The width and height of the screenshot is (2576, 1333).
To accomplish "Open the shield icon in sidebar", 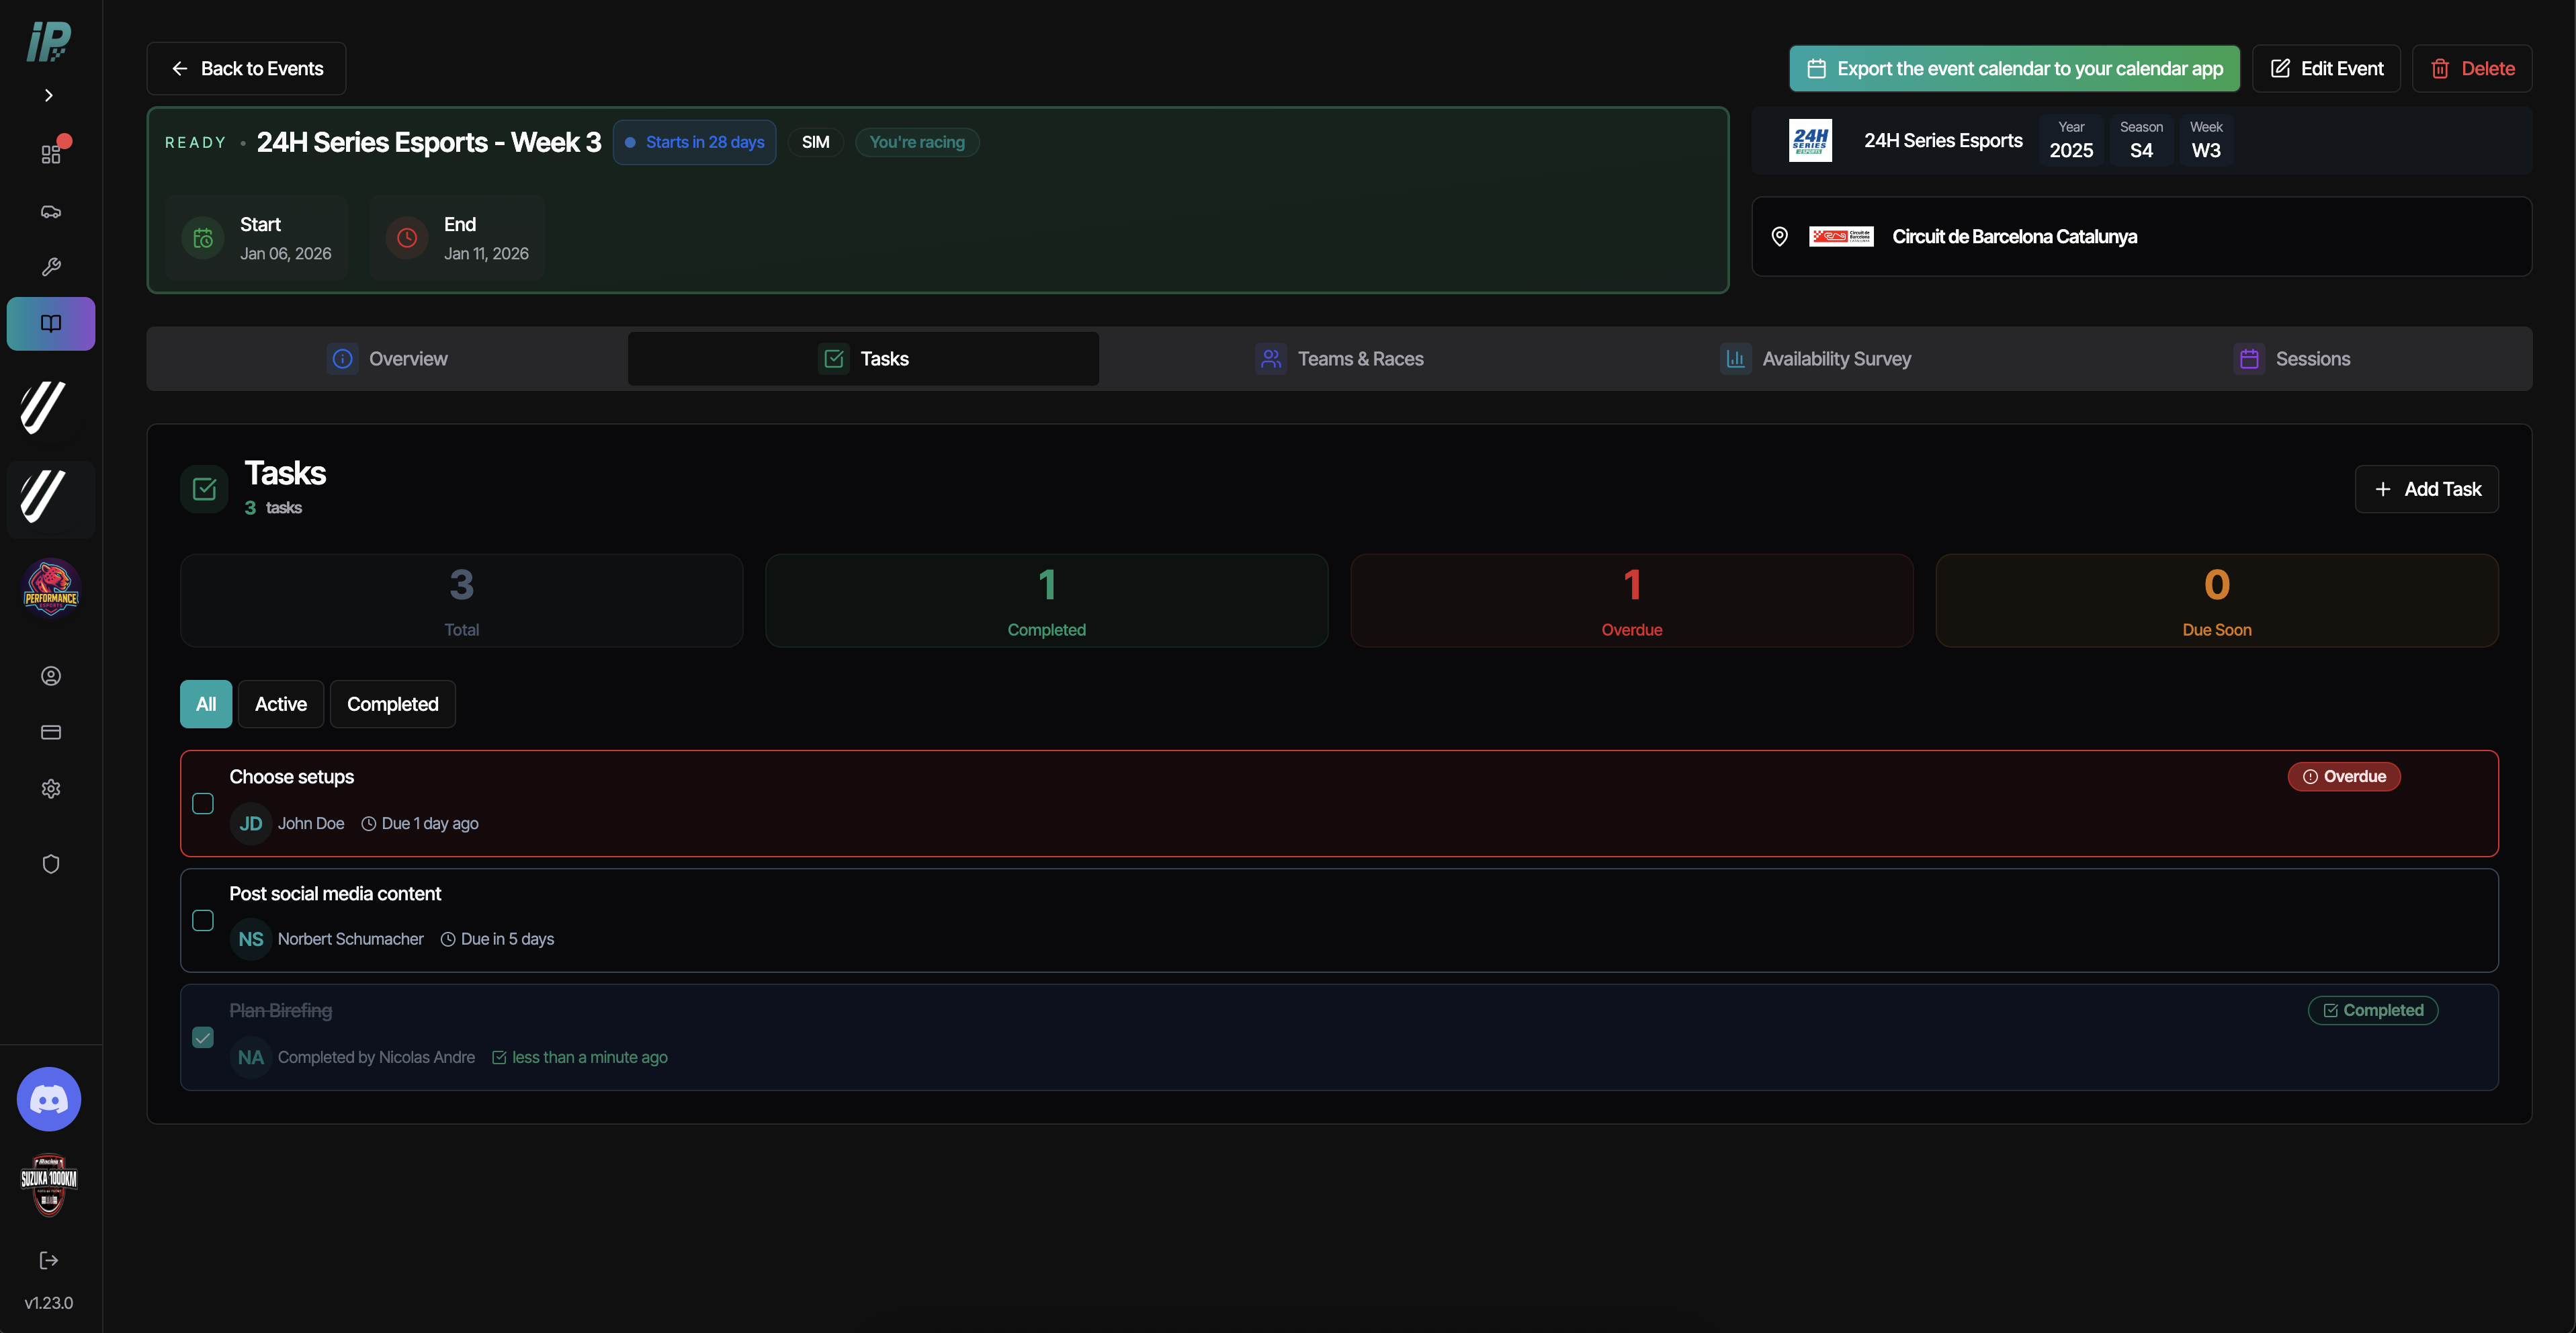I will (51, 864).
